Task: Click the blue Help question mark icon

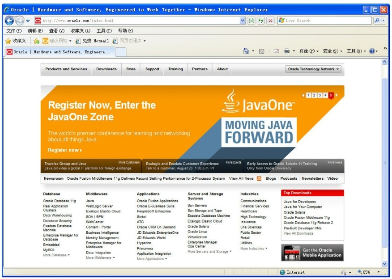Action: pos(372,51)
